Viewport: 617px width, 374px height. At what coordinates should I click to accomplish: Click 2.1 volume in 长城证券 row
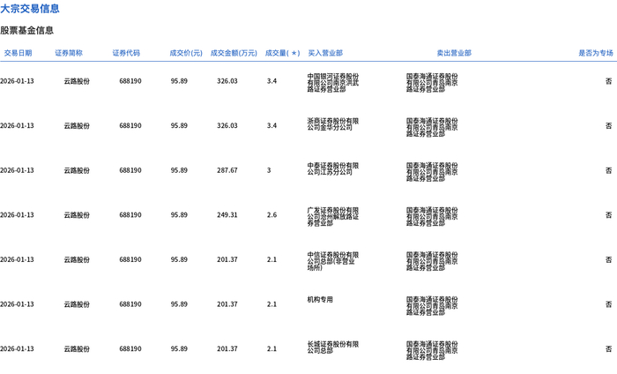271,348
